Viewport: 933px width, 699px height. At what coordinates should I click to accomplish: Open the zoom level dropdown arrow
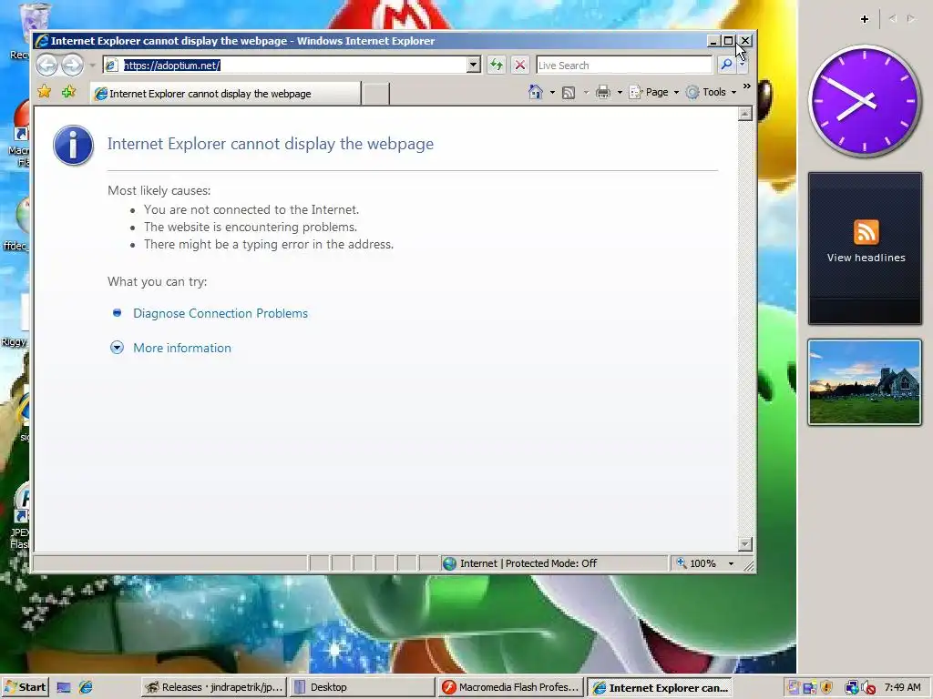[x=731, y=564]
